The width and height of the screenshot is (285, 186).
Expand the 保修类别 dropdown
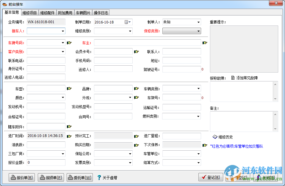(x=198, y=31)
